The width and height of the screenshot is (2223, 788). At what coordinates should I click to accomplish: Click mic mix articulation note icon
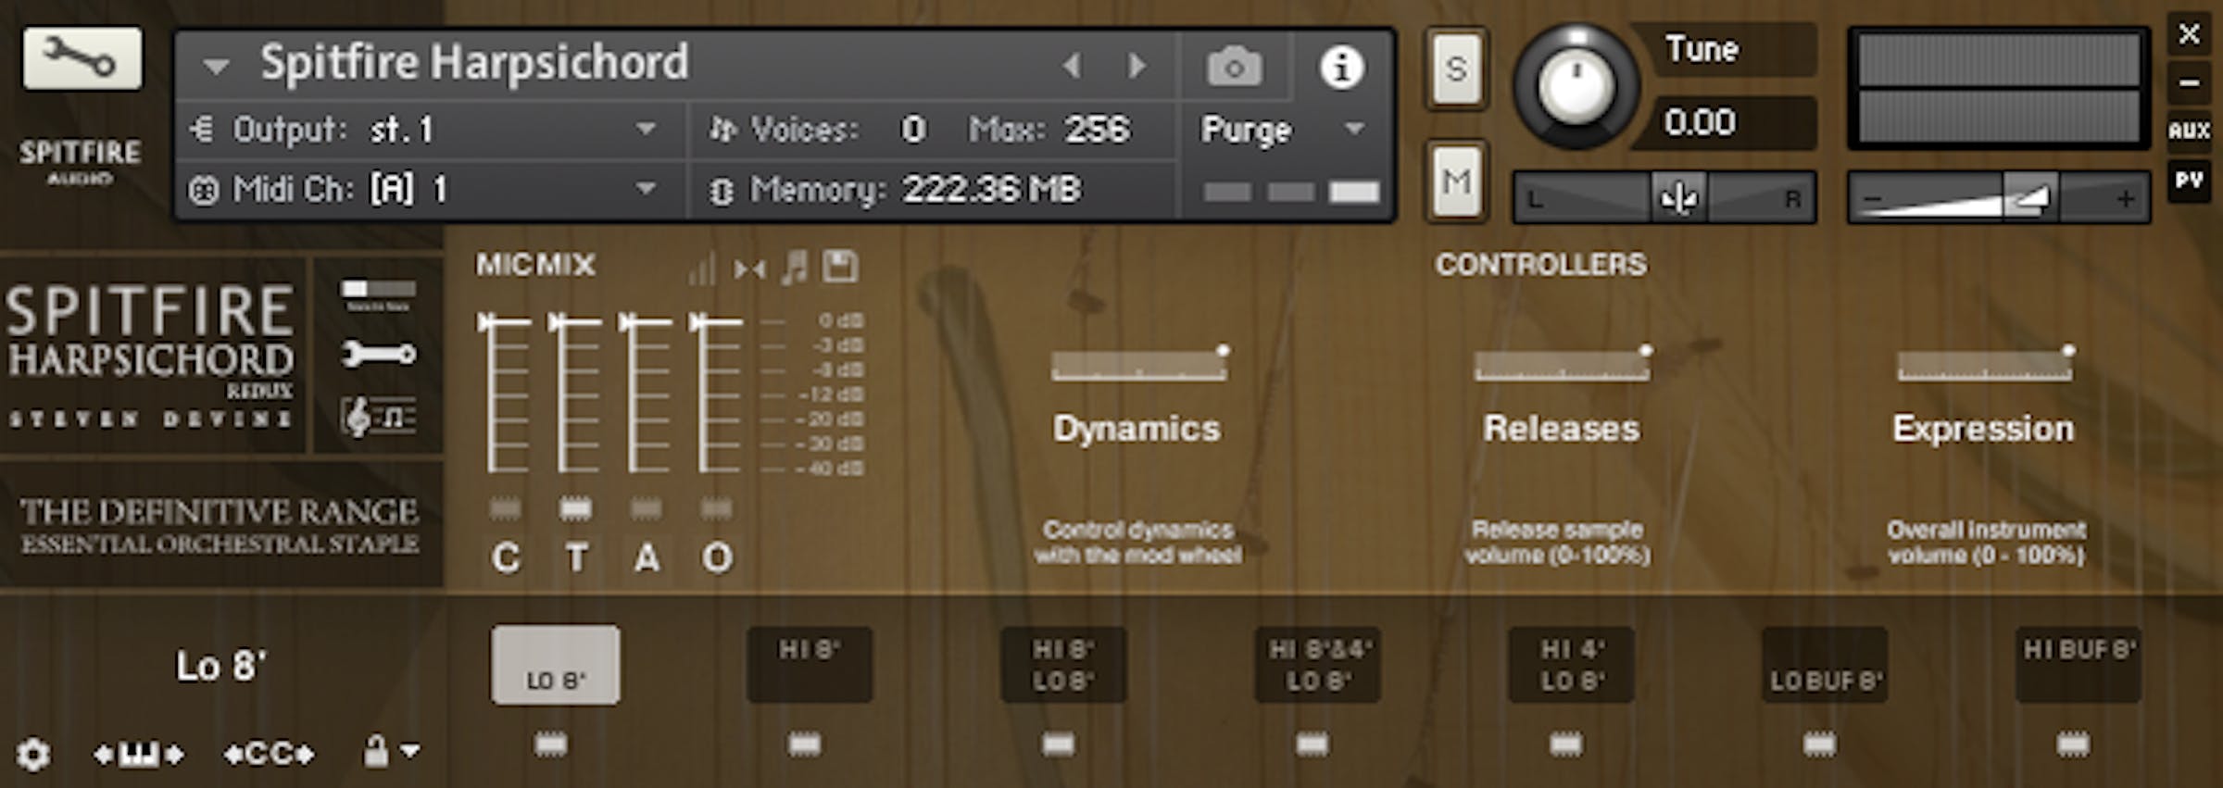[794, 268]
